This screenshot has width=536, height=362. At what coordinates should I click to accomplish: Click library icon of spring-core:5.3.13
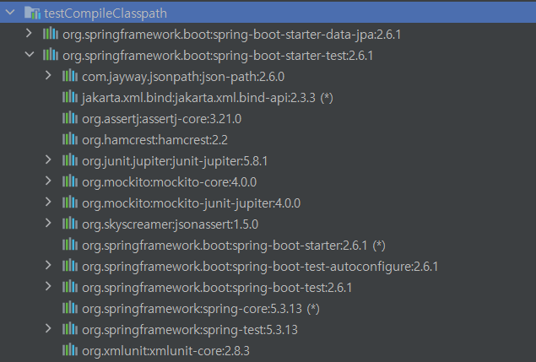pos(70,308)
